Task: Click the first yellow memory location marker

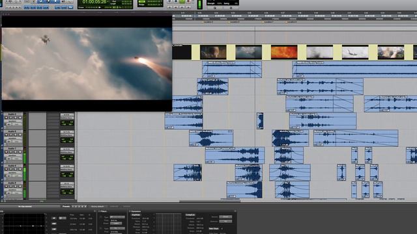Action: pos(204,22)
